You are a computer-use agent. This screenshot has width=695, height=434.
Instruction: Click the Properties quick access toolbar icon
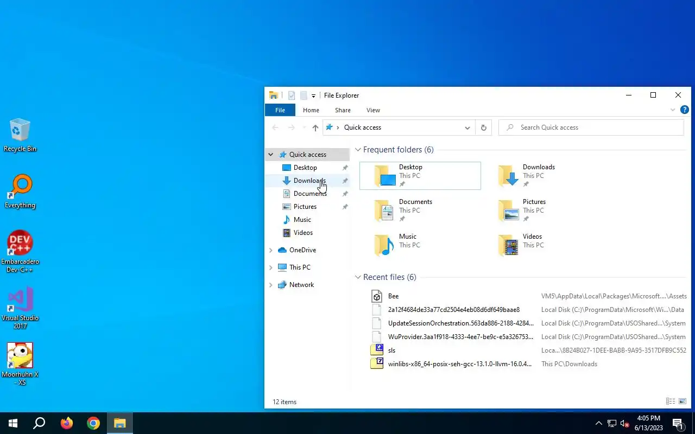point(292,95)
